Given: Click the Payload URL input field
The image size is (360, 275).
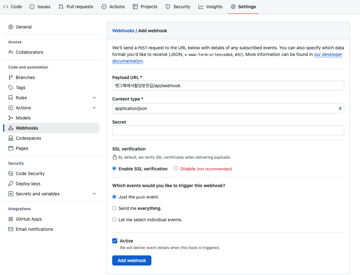Looking at the screenshot, I should click(228, 86).
